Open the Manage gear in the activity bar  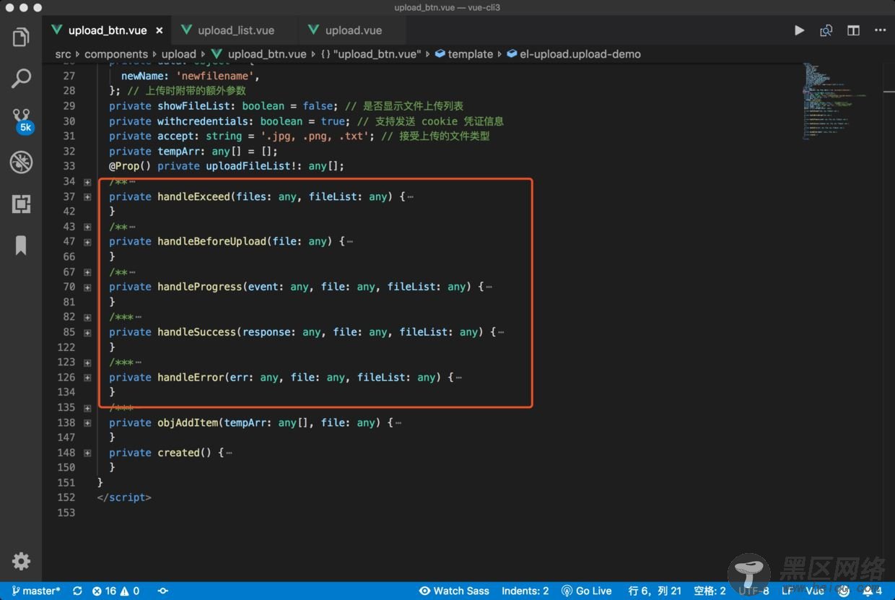tap(21, 560)
